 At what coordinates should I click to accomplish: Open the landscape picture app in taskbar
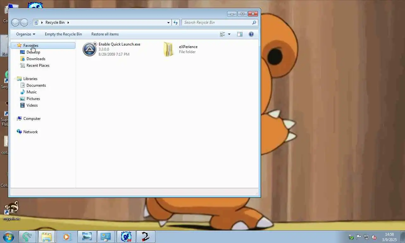[x=87, y=237]
